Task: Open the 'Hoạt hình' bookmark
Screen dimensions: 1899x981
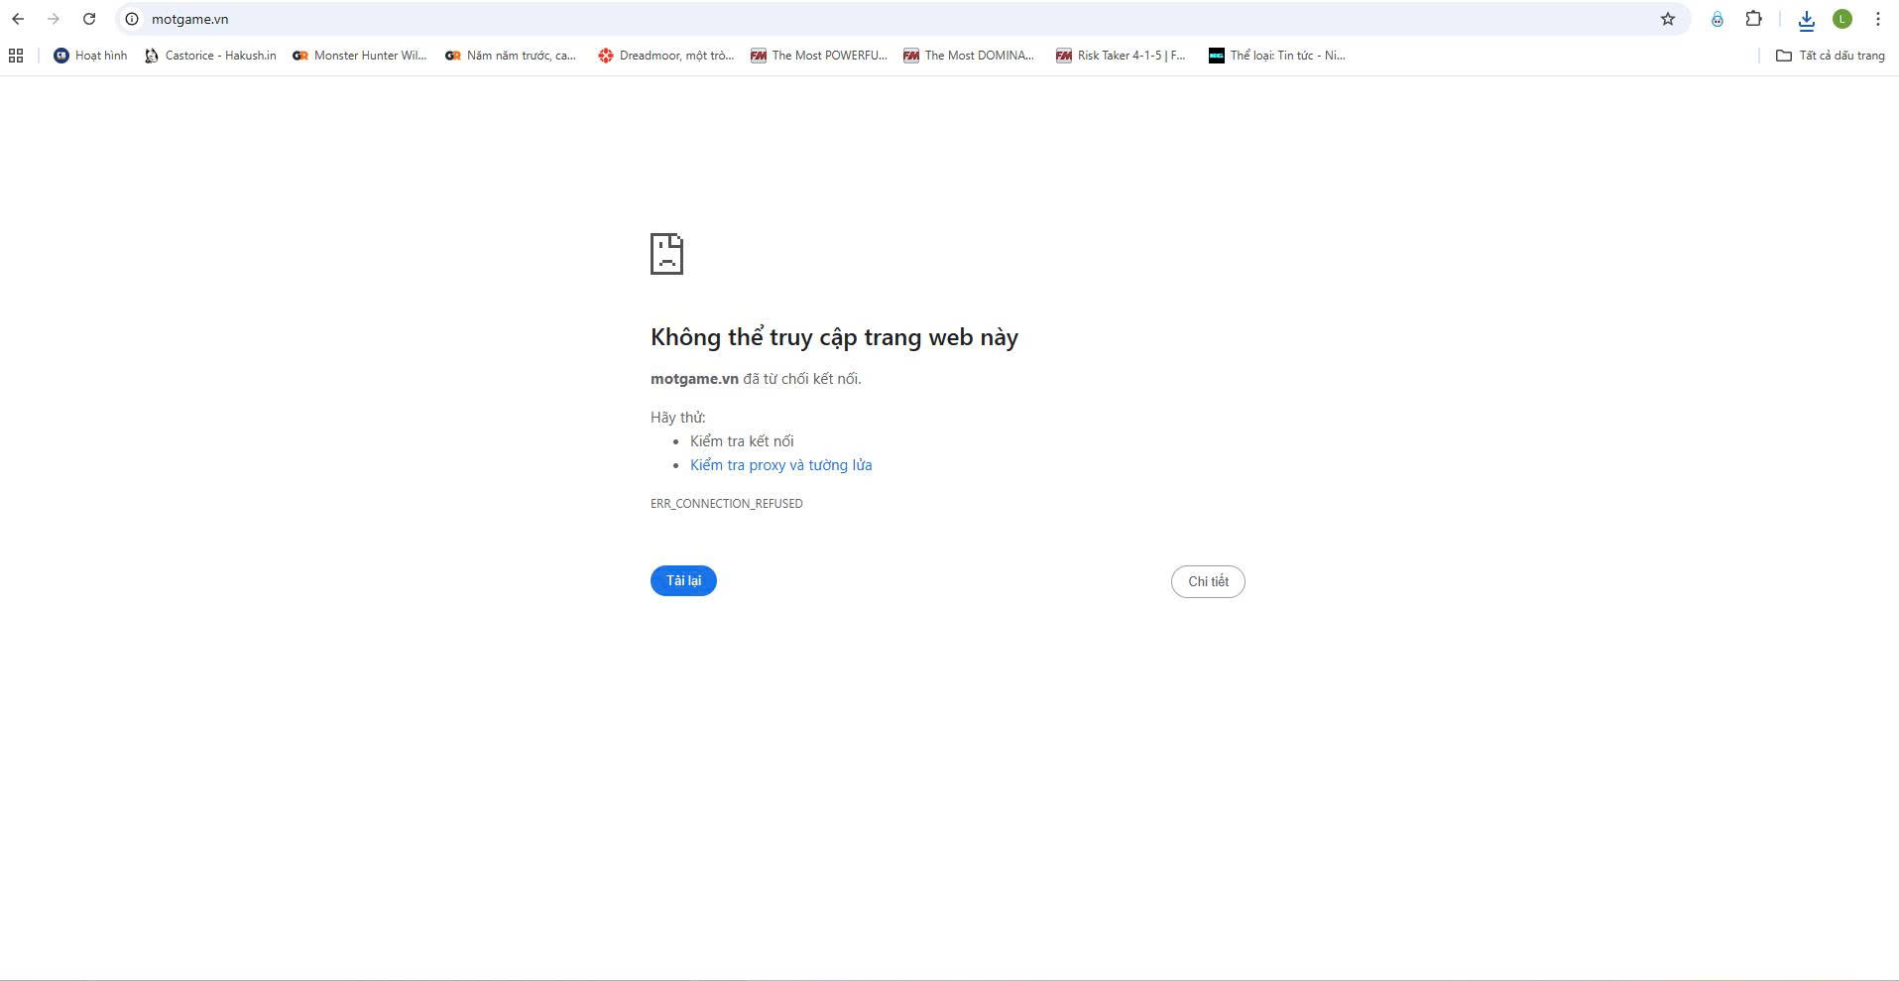Action: pos(90,56)
